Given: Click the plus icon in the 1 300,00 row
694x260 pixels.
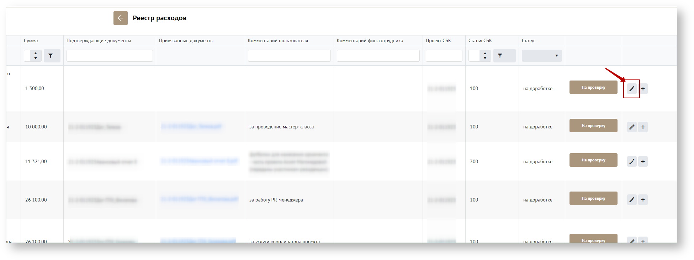Looking at the screenshot, I should [x=643, y=89].
